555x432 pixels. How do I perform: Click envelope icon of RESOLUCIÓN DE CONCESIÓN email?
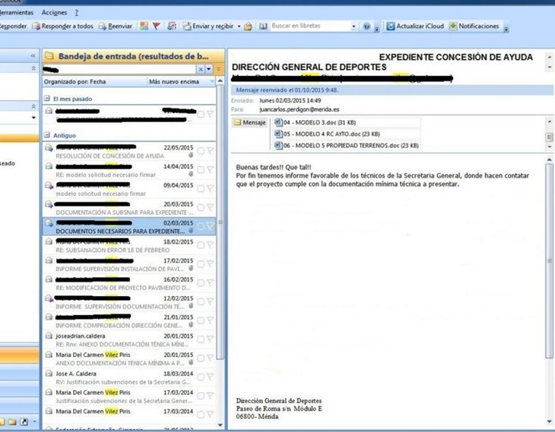coord(49,148)
